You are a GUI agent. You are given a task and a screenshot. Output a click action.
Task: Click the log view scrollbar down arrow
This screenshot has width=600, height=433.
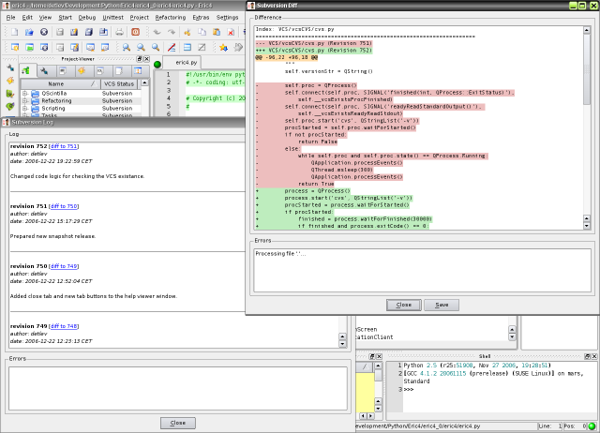[x=342, y=344]
